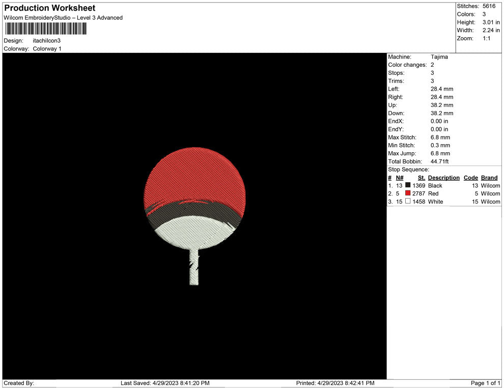Click the Total Bobbin value '44.71ft'

pos(439,161)
